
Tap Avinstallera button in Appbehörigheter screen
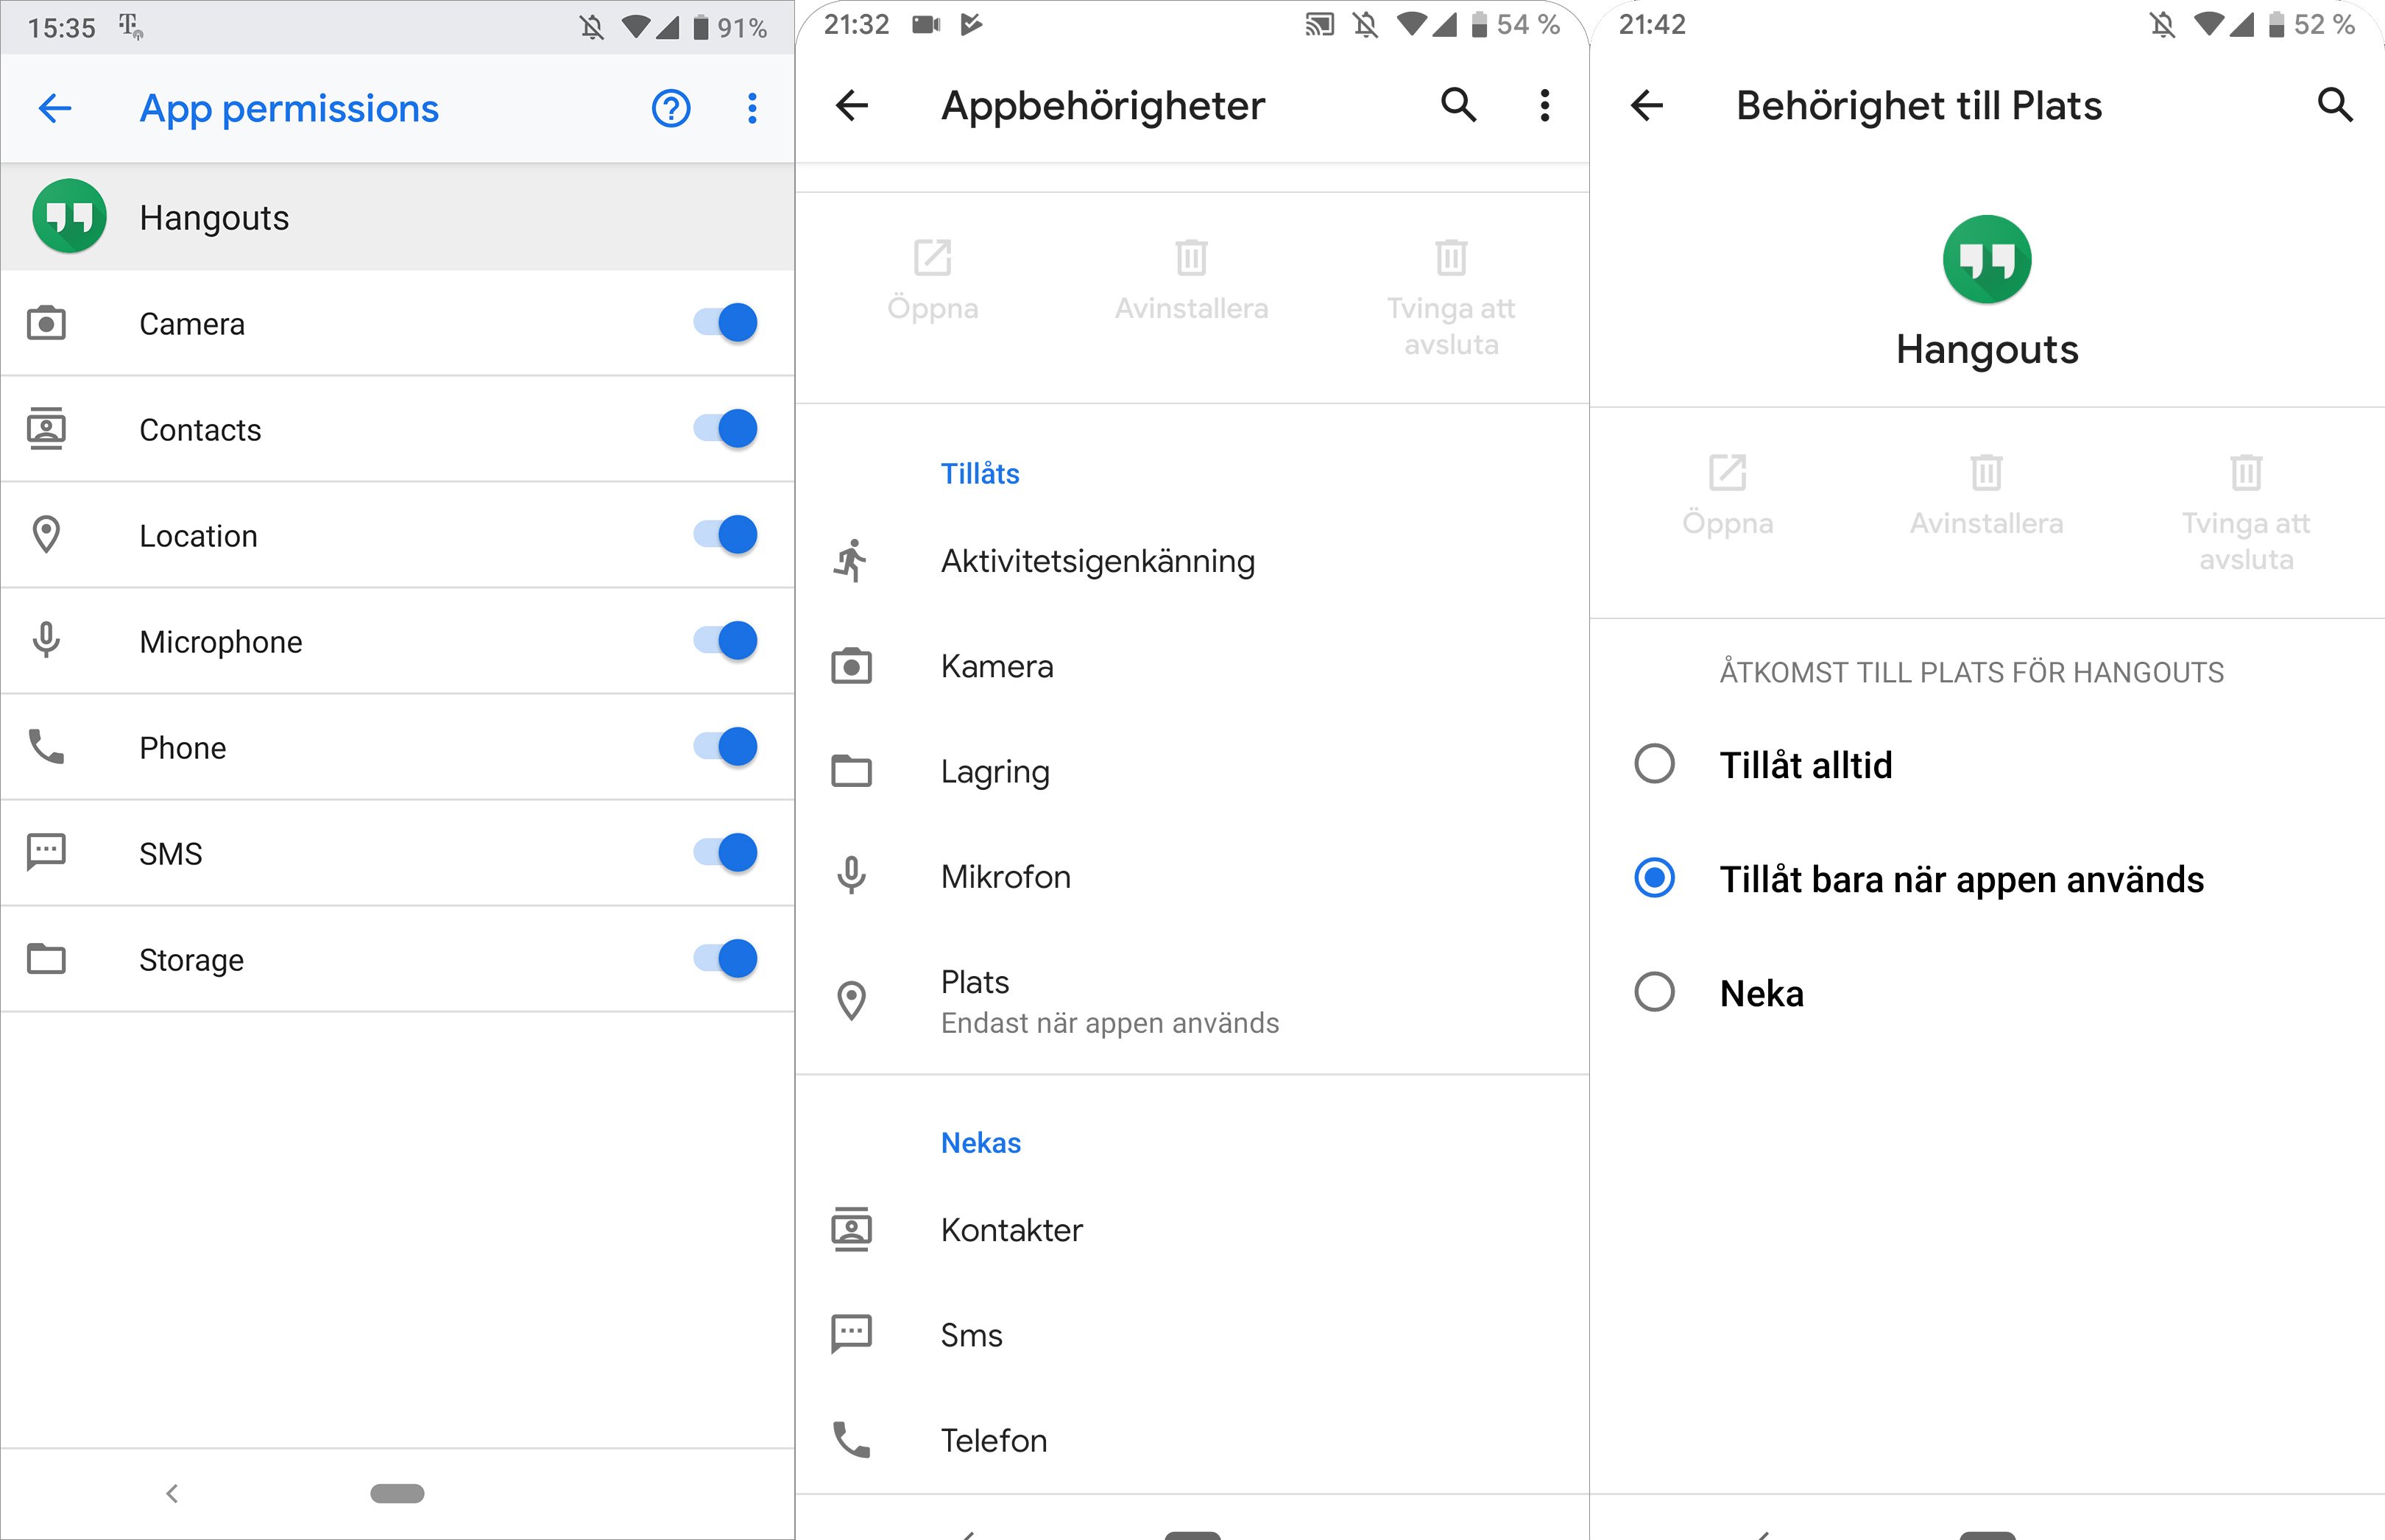pos(1191,280)
